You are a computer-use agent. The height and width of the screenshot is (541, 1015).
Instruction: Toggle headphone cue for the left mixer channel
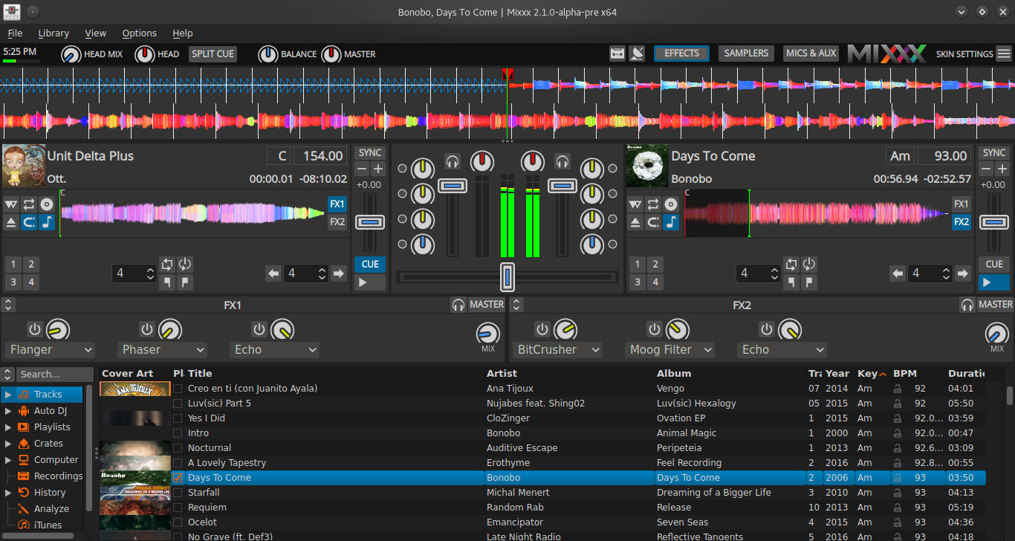click(453, 161)
